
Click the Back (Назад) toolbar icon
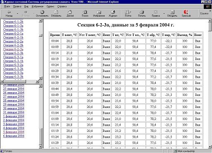9,14
